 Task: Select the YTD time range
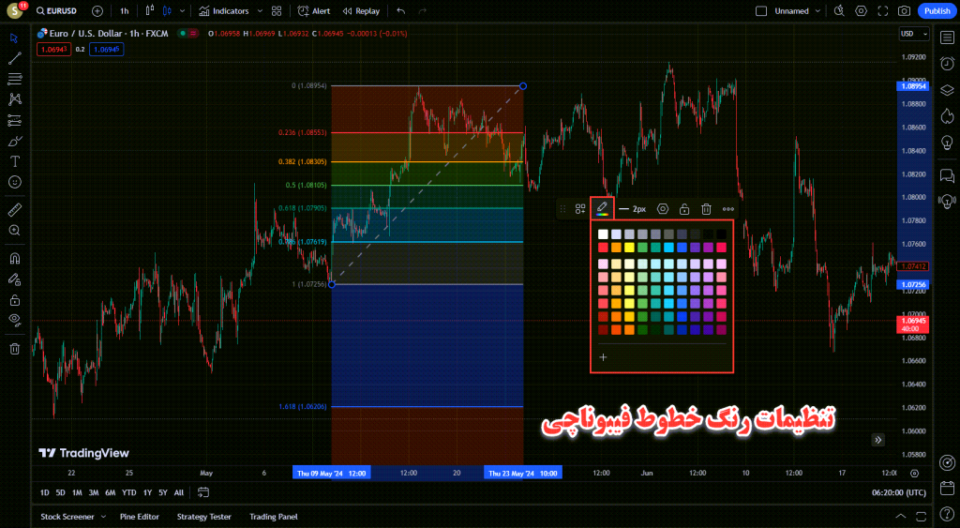pyautogui.click(x=128, y=492)
